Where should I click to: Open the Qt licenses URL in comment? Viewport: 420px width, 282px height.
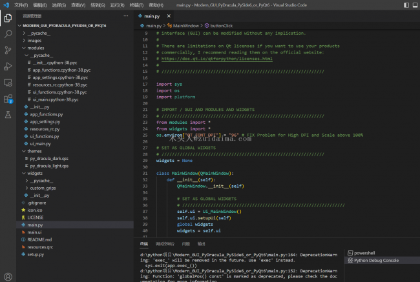coord(216,58)
